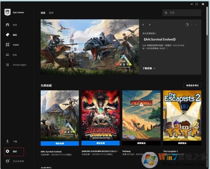Open the Friends icon in sidebar
The height and width of the screenshot is (169, 210).
(x=8, y=54)
